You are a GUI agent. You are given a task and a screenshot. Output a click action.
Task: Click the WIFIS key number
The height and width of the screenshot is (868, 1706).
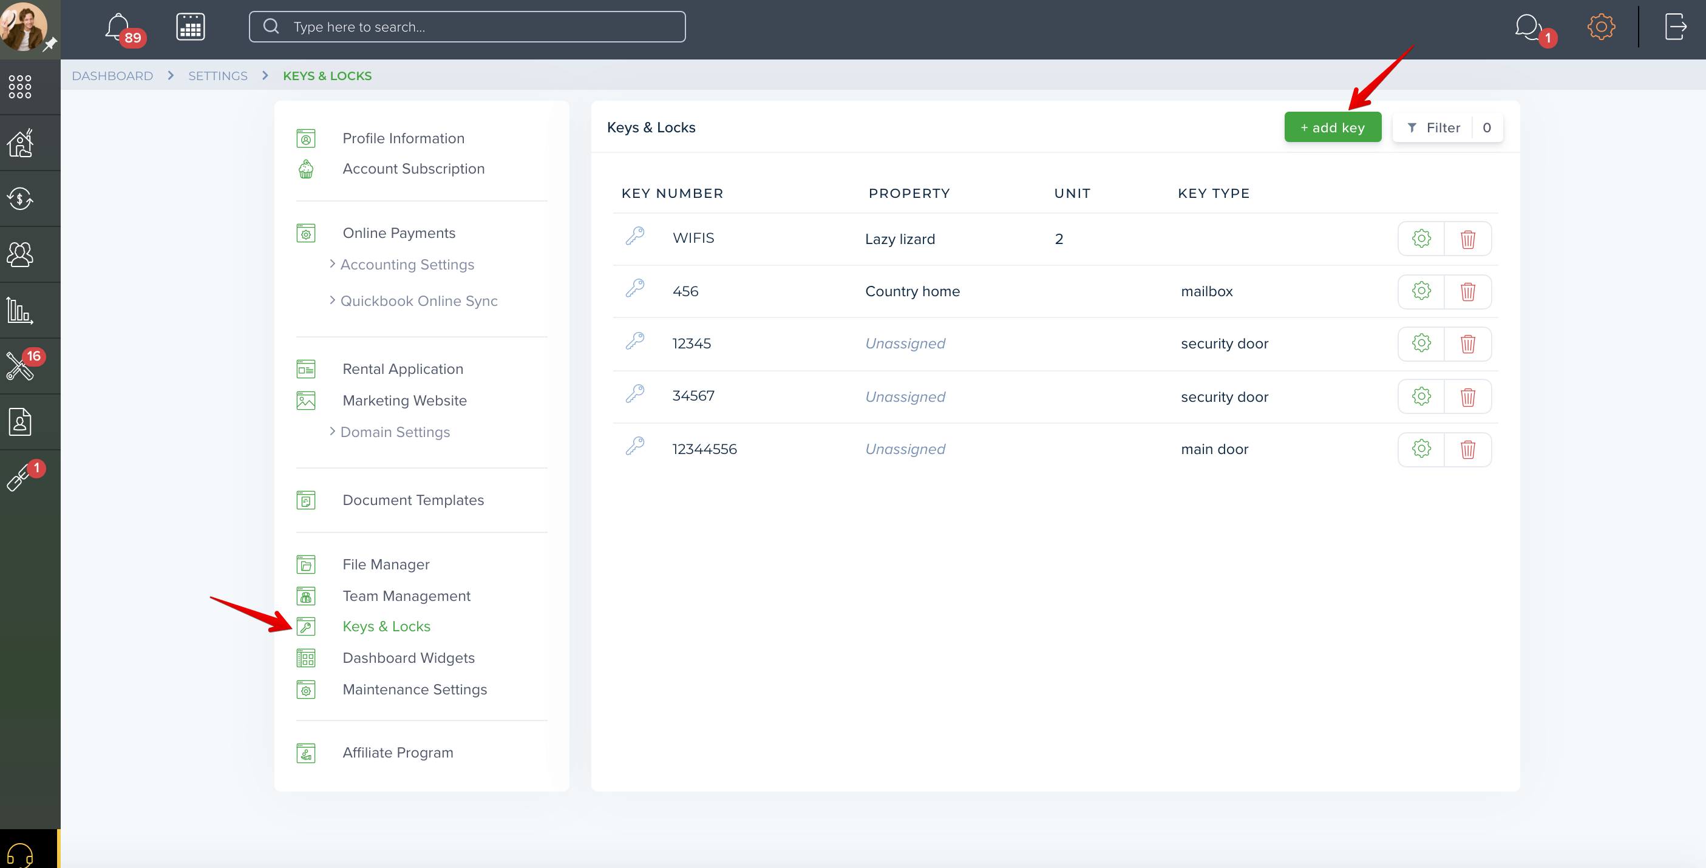coord(693,238)
